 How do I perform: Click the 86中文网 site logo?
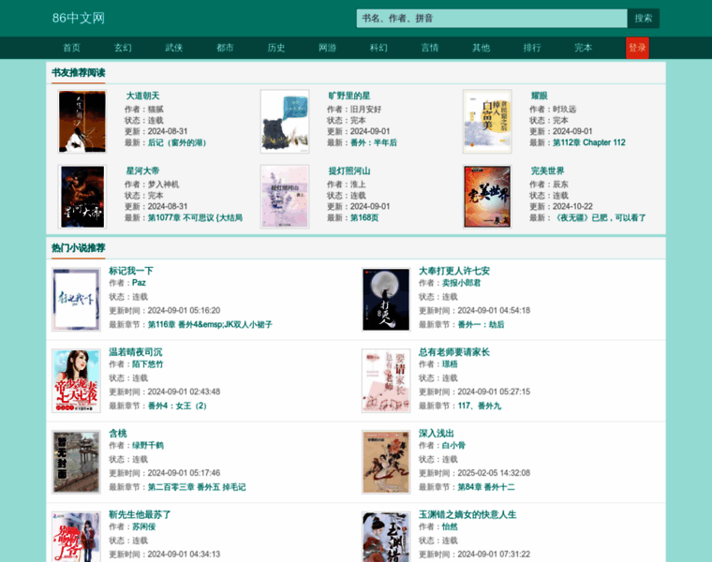79,18
